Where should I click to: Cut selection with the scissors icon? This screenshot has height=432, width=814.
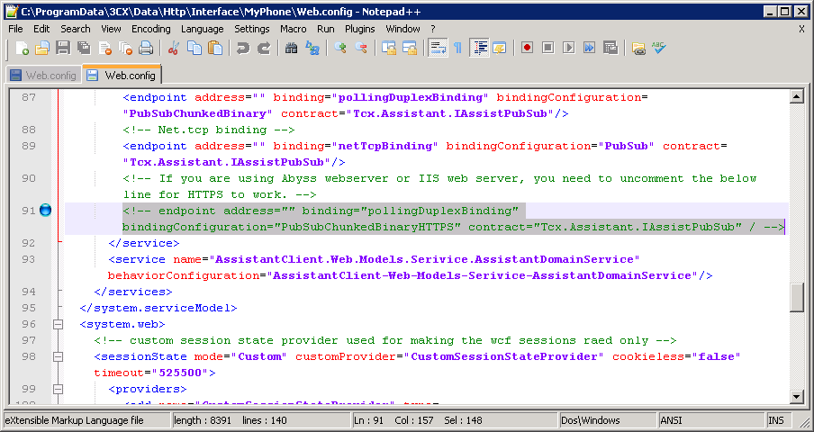[x=174, y=49]
